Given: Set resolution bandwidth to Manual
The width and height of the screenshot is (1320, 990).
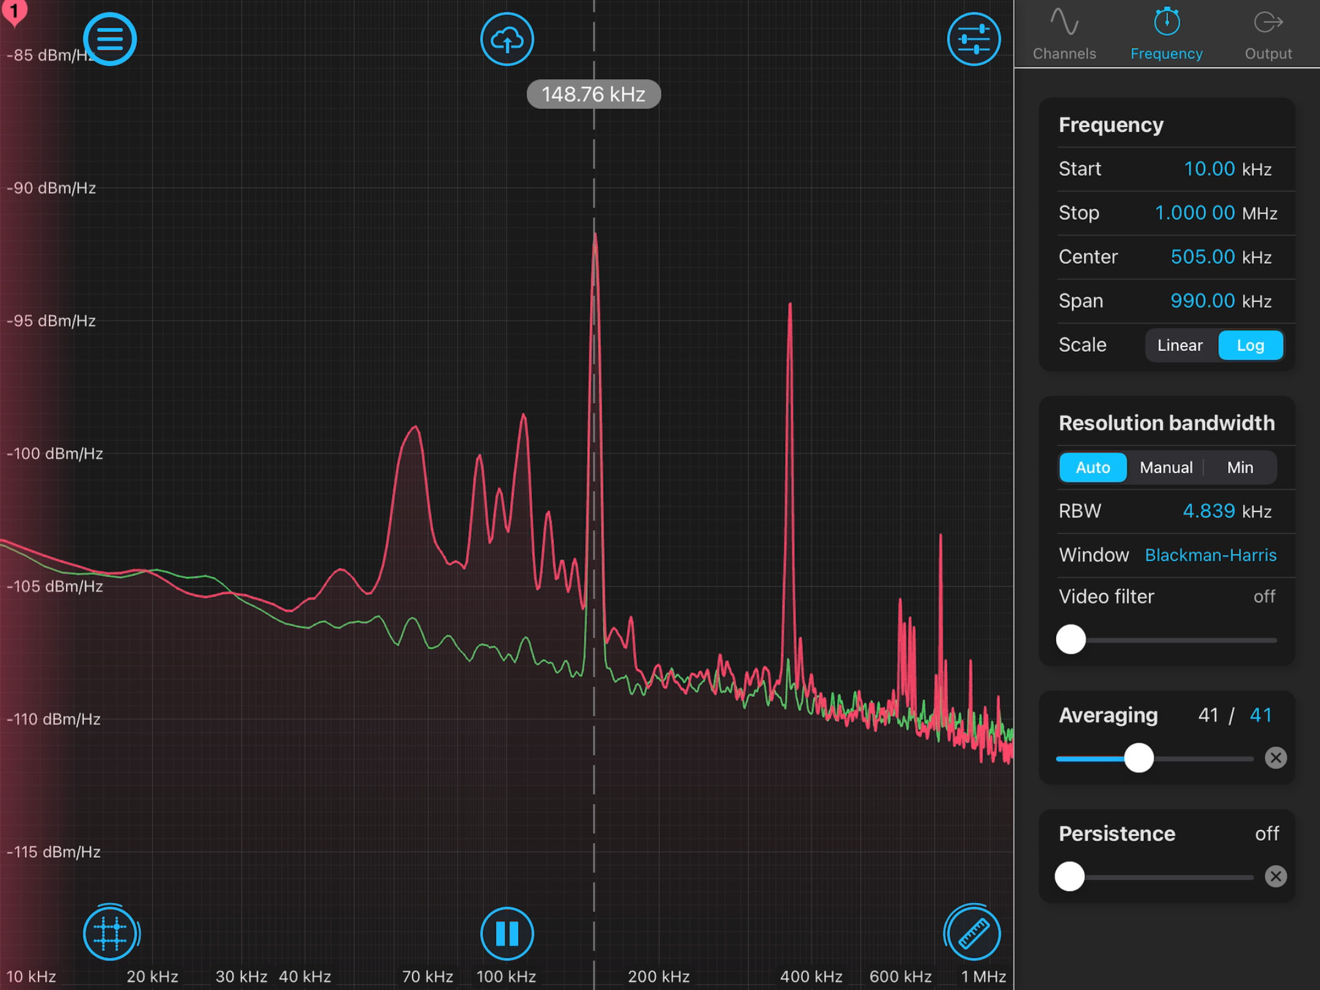Looking at the screenshot, I should tap(1165, 468).
